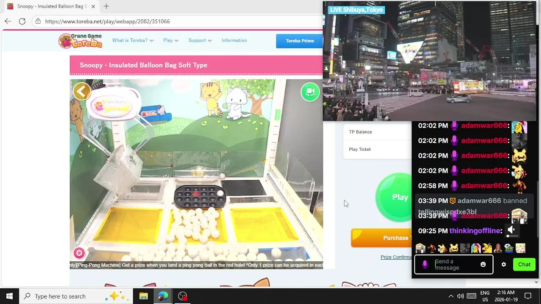This screenshot has width=541, height=304.
Task: Show hidden system tray icons
Action: [x=451, y=296]
